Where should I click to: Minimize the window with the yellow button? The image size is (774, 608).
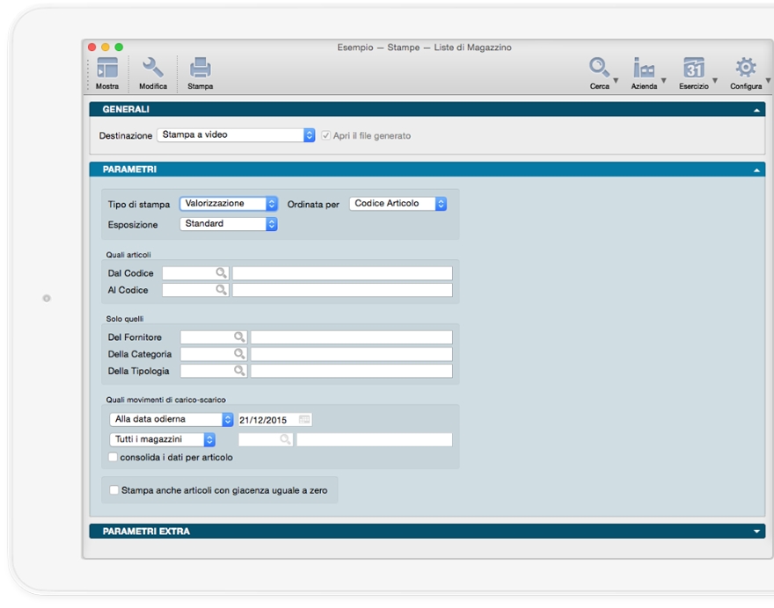click(x=106, y=47)
